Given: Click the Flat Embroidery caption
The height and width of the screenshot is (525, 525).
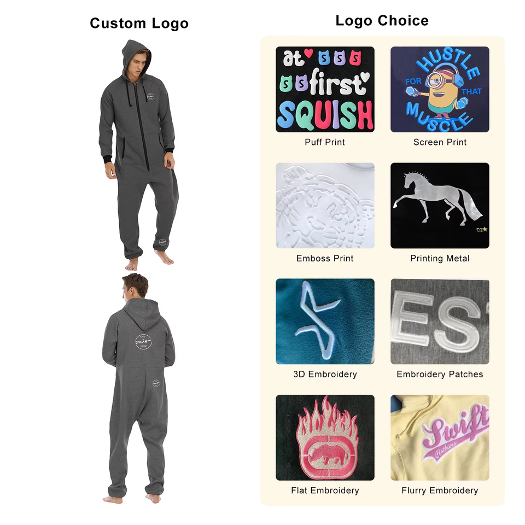Looking at the screenshot, I should click(325, 491).
